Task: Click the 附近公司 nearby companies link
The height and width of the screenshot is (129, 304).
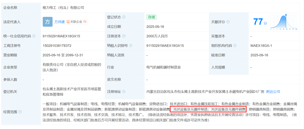Action: 273,92
